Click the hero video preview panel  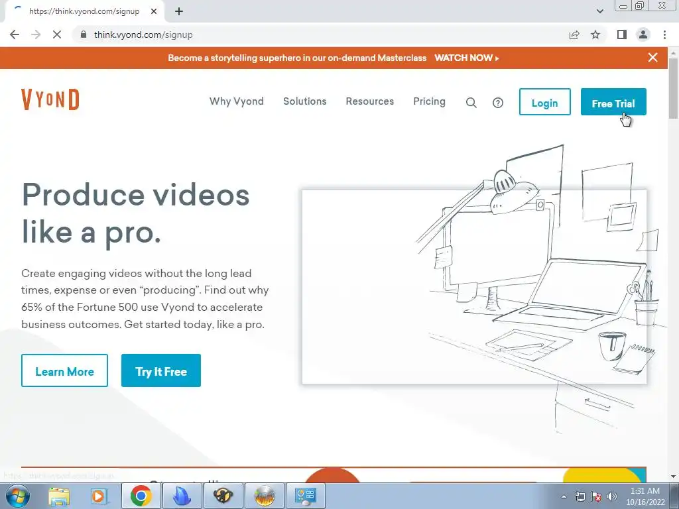(x=474, y=286)
